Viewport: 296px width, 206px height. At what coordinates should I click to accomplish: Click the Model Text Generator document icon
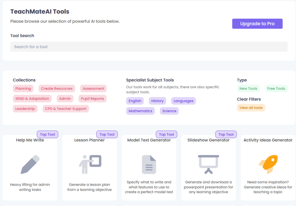149,164
